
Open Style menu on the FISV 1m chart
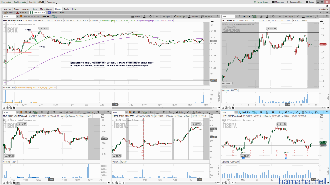[x=166, y=16]
